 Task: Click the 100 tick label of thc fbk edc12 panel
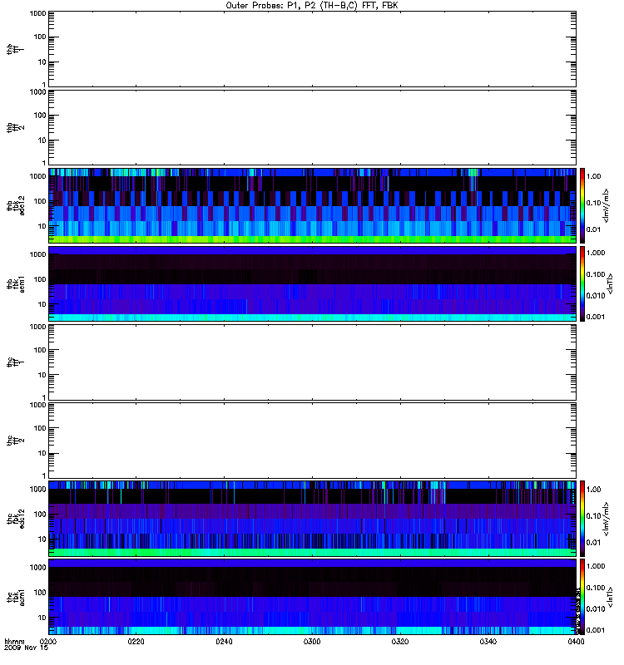point(40,515)
